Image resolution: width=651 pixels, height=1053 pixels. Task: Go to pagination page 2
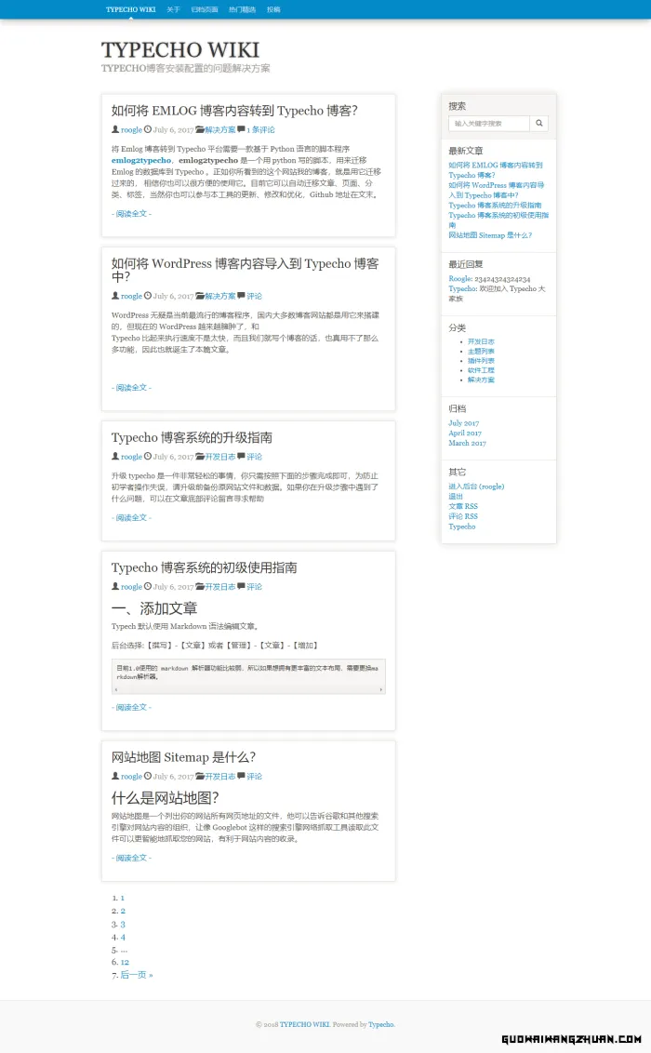click(123, 911)
